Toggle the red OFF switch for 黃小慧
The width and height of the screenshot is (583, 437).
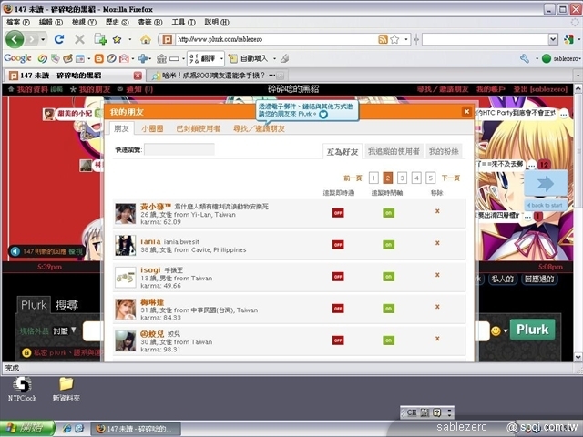(338, 212)
